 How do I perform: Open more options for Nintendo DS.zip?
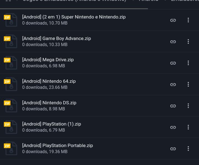tap(188, 106)
